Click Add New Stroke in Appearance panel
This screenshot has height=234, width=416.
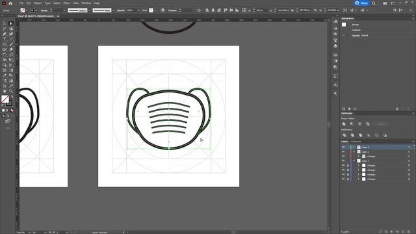point(344,109)
